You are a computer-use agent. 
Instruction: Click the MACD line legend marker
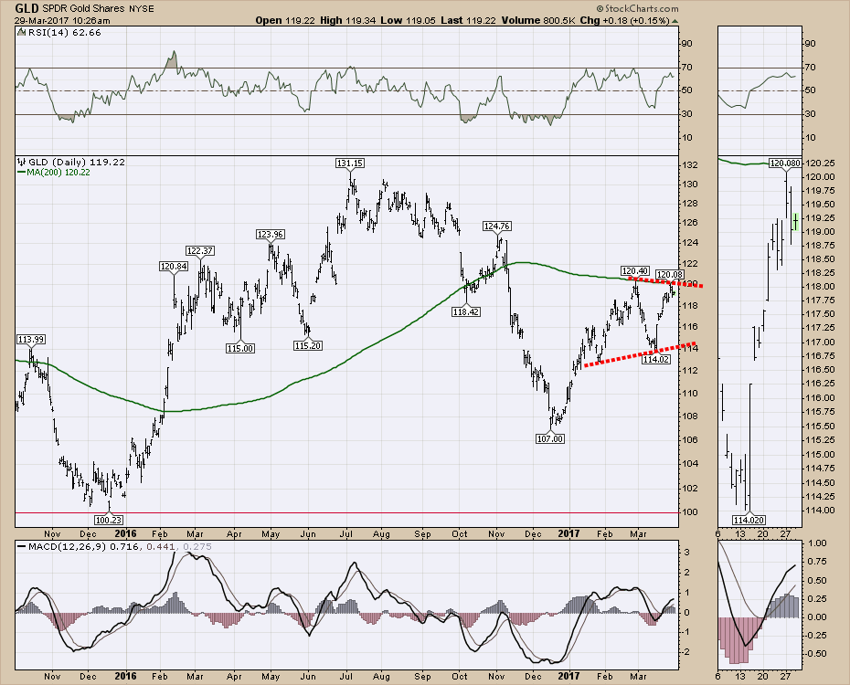pyautogui.click(x=22, y=547)
